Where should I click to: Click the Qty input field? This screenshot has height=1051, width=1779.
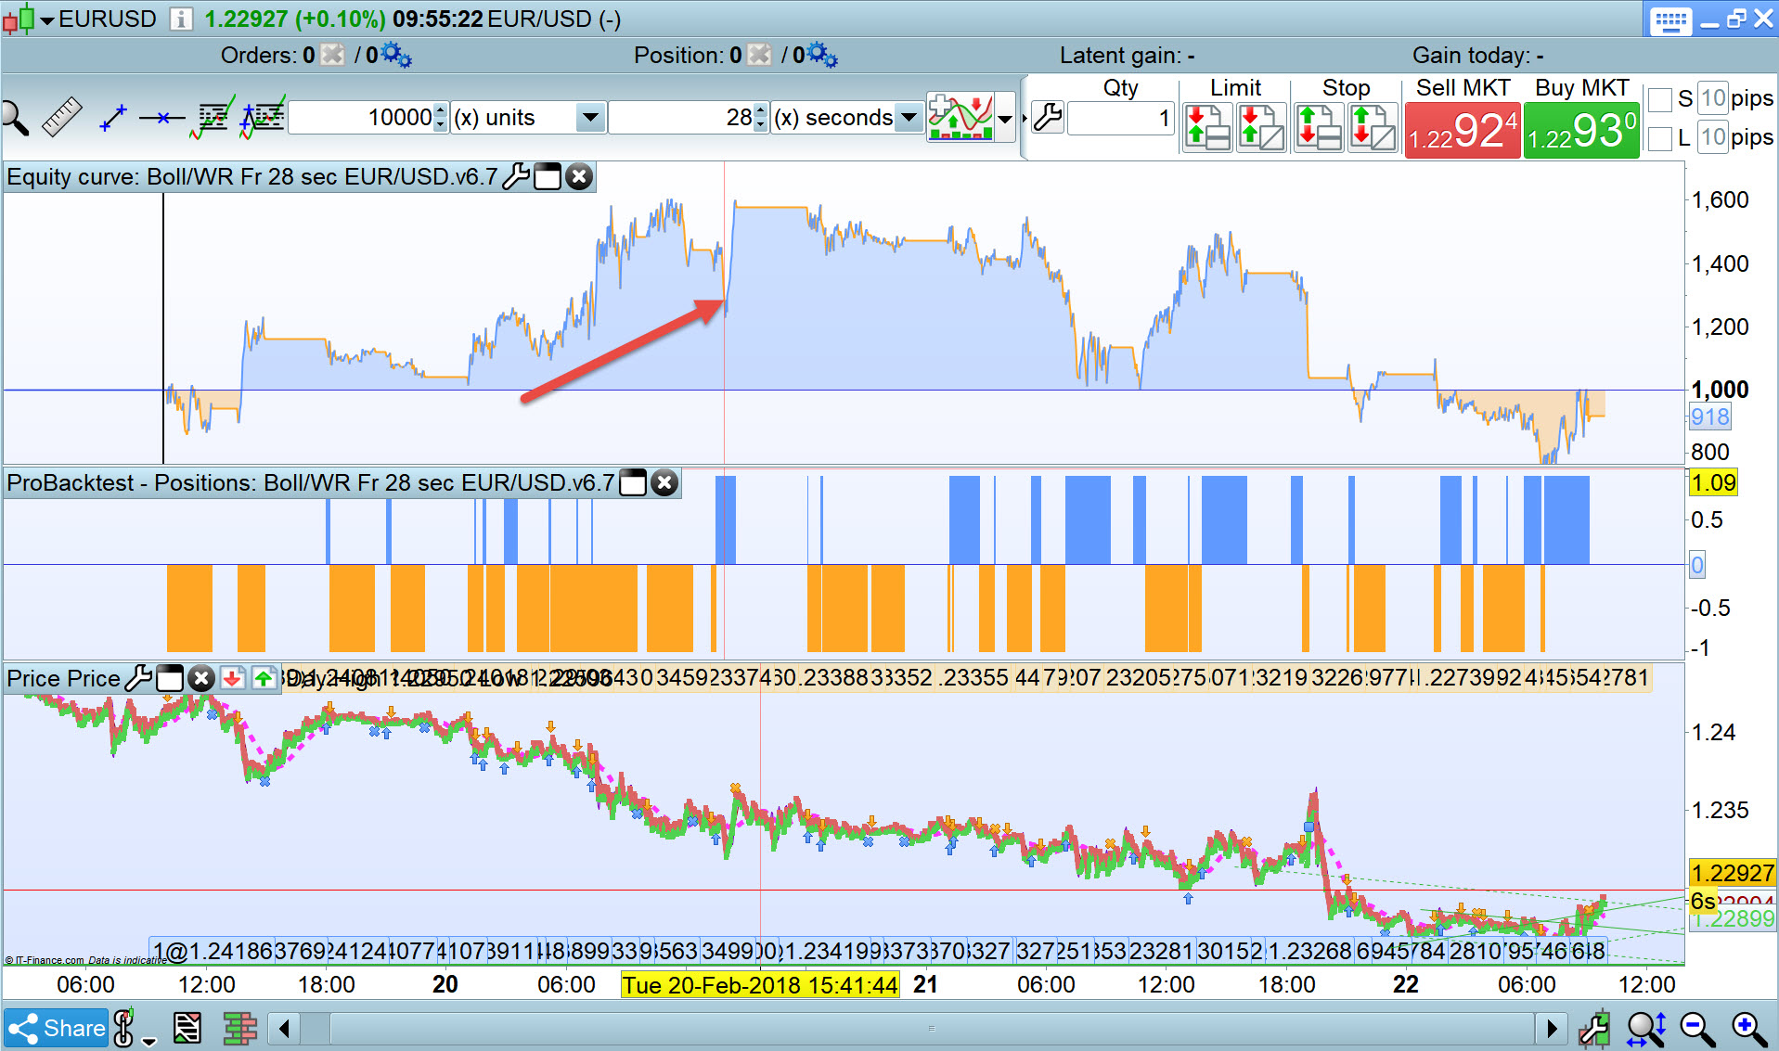1121,119
